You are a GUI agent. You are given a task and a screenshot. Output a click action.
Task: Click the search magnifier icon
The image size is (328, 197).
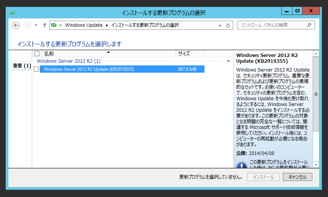point(309,25)
